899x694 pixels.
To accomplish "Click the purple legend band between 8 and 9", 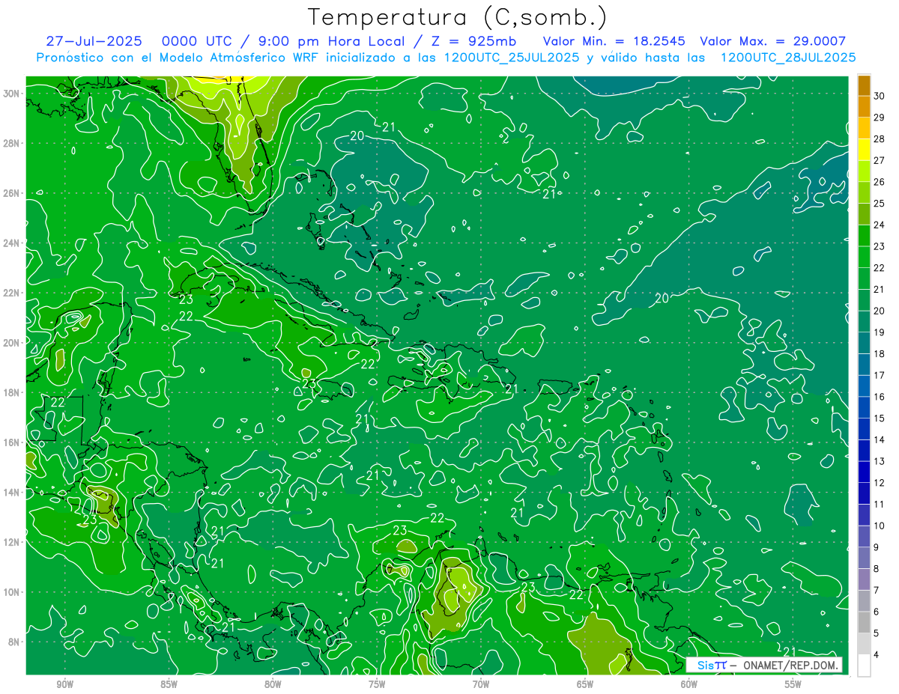I will (x=864, y=558).
